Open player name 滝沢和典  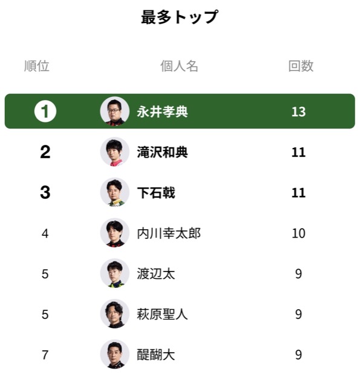pos(162,152)
